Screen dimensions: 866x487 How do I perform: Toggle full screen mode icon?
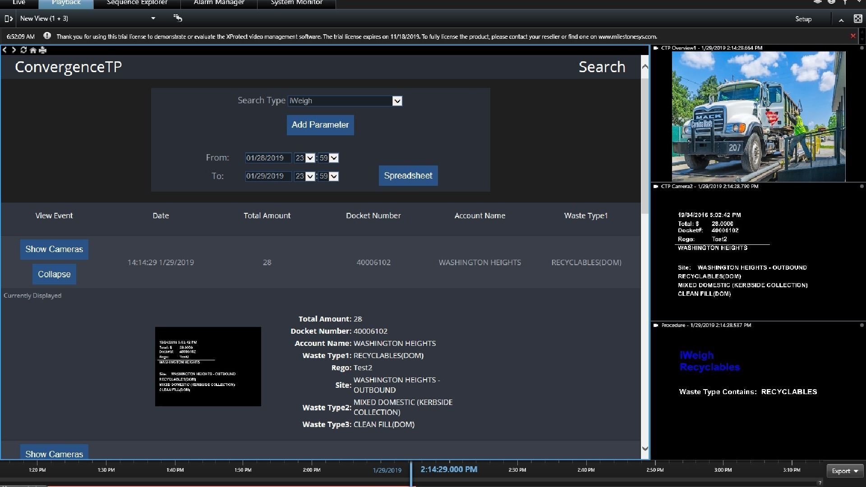[857, 18]
